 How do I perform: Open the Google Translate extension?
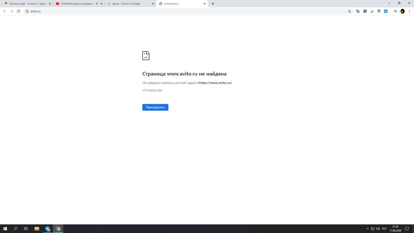click(x=358, y=11)
